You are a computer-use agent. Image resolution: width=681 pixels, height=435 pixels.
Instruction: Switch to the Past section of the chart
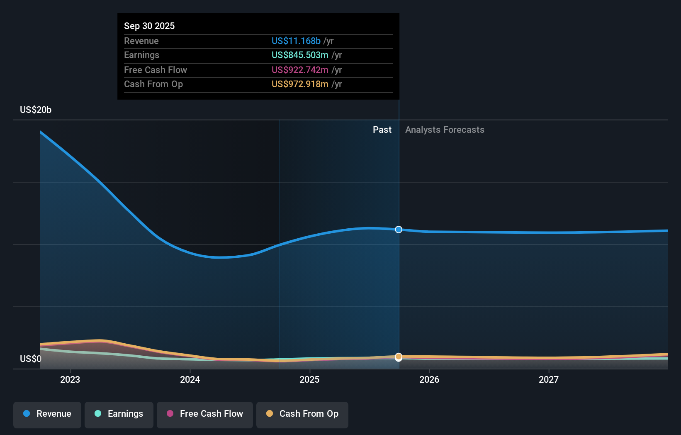click(382, 130)
